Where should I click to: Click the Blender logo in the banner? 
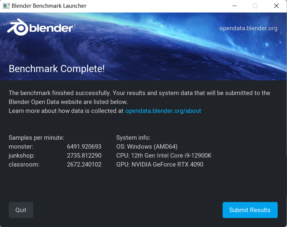[41, 28]
